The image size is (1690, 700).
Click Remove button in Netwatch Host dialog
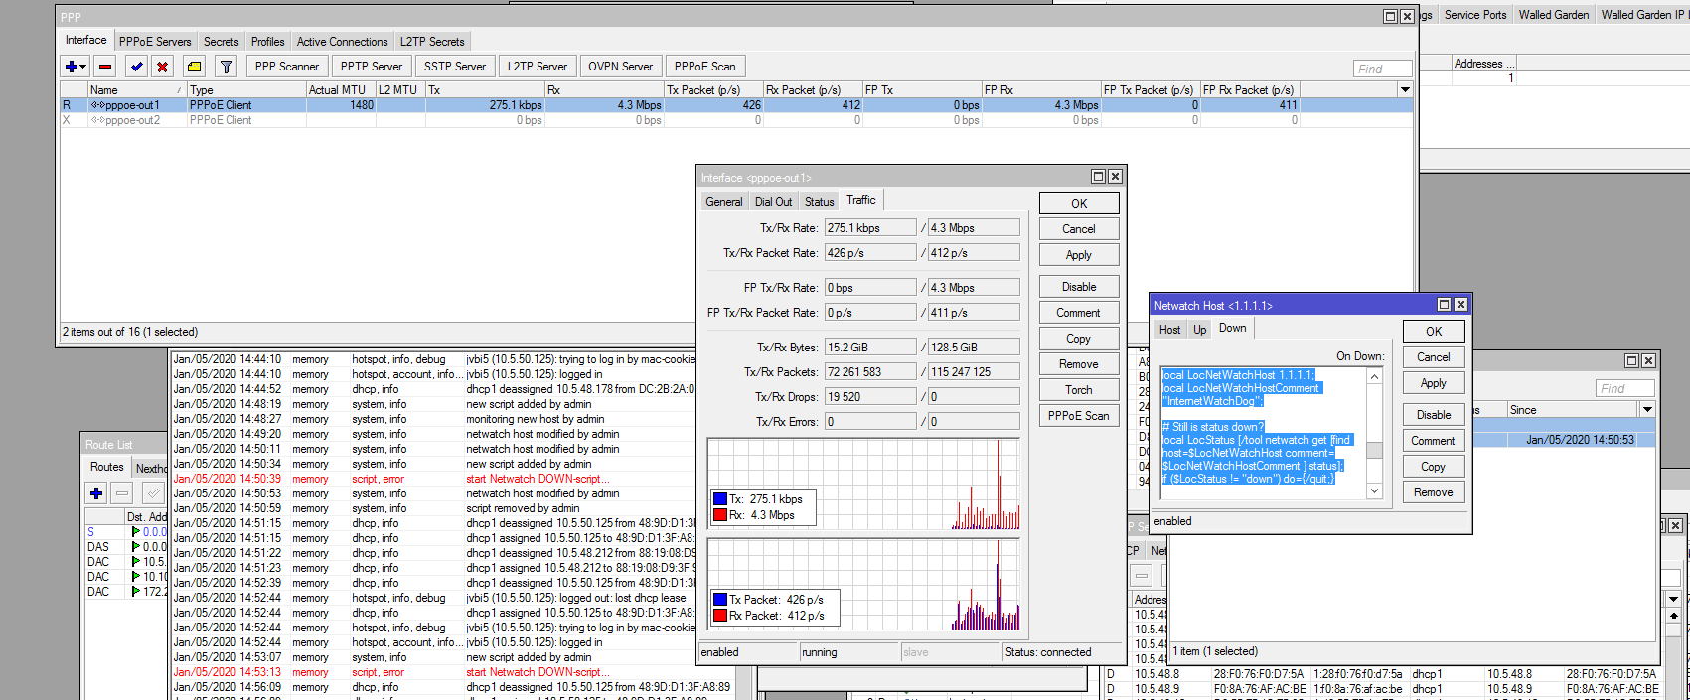click(1434, 492)
